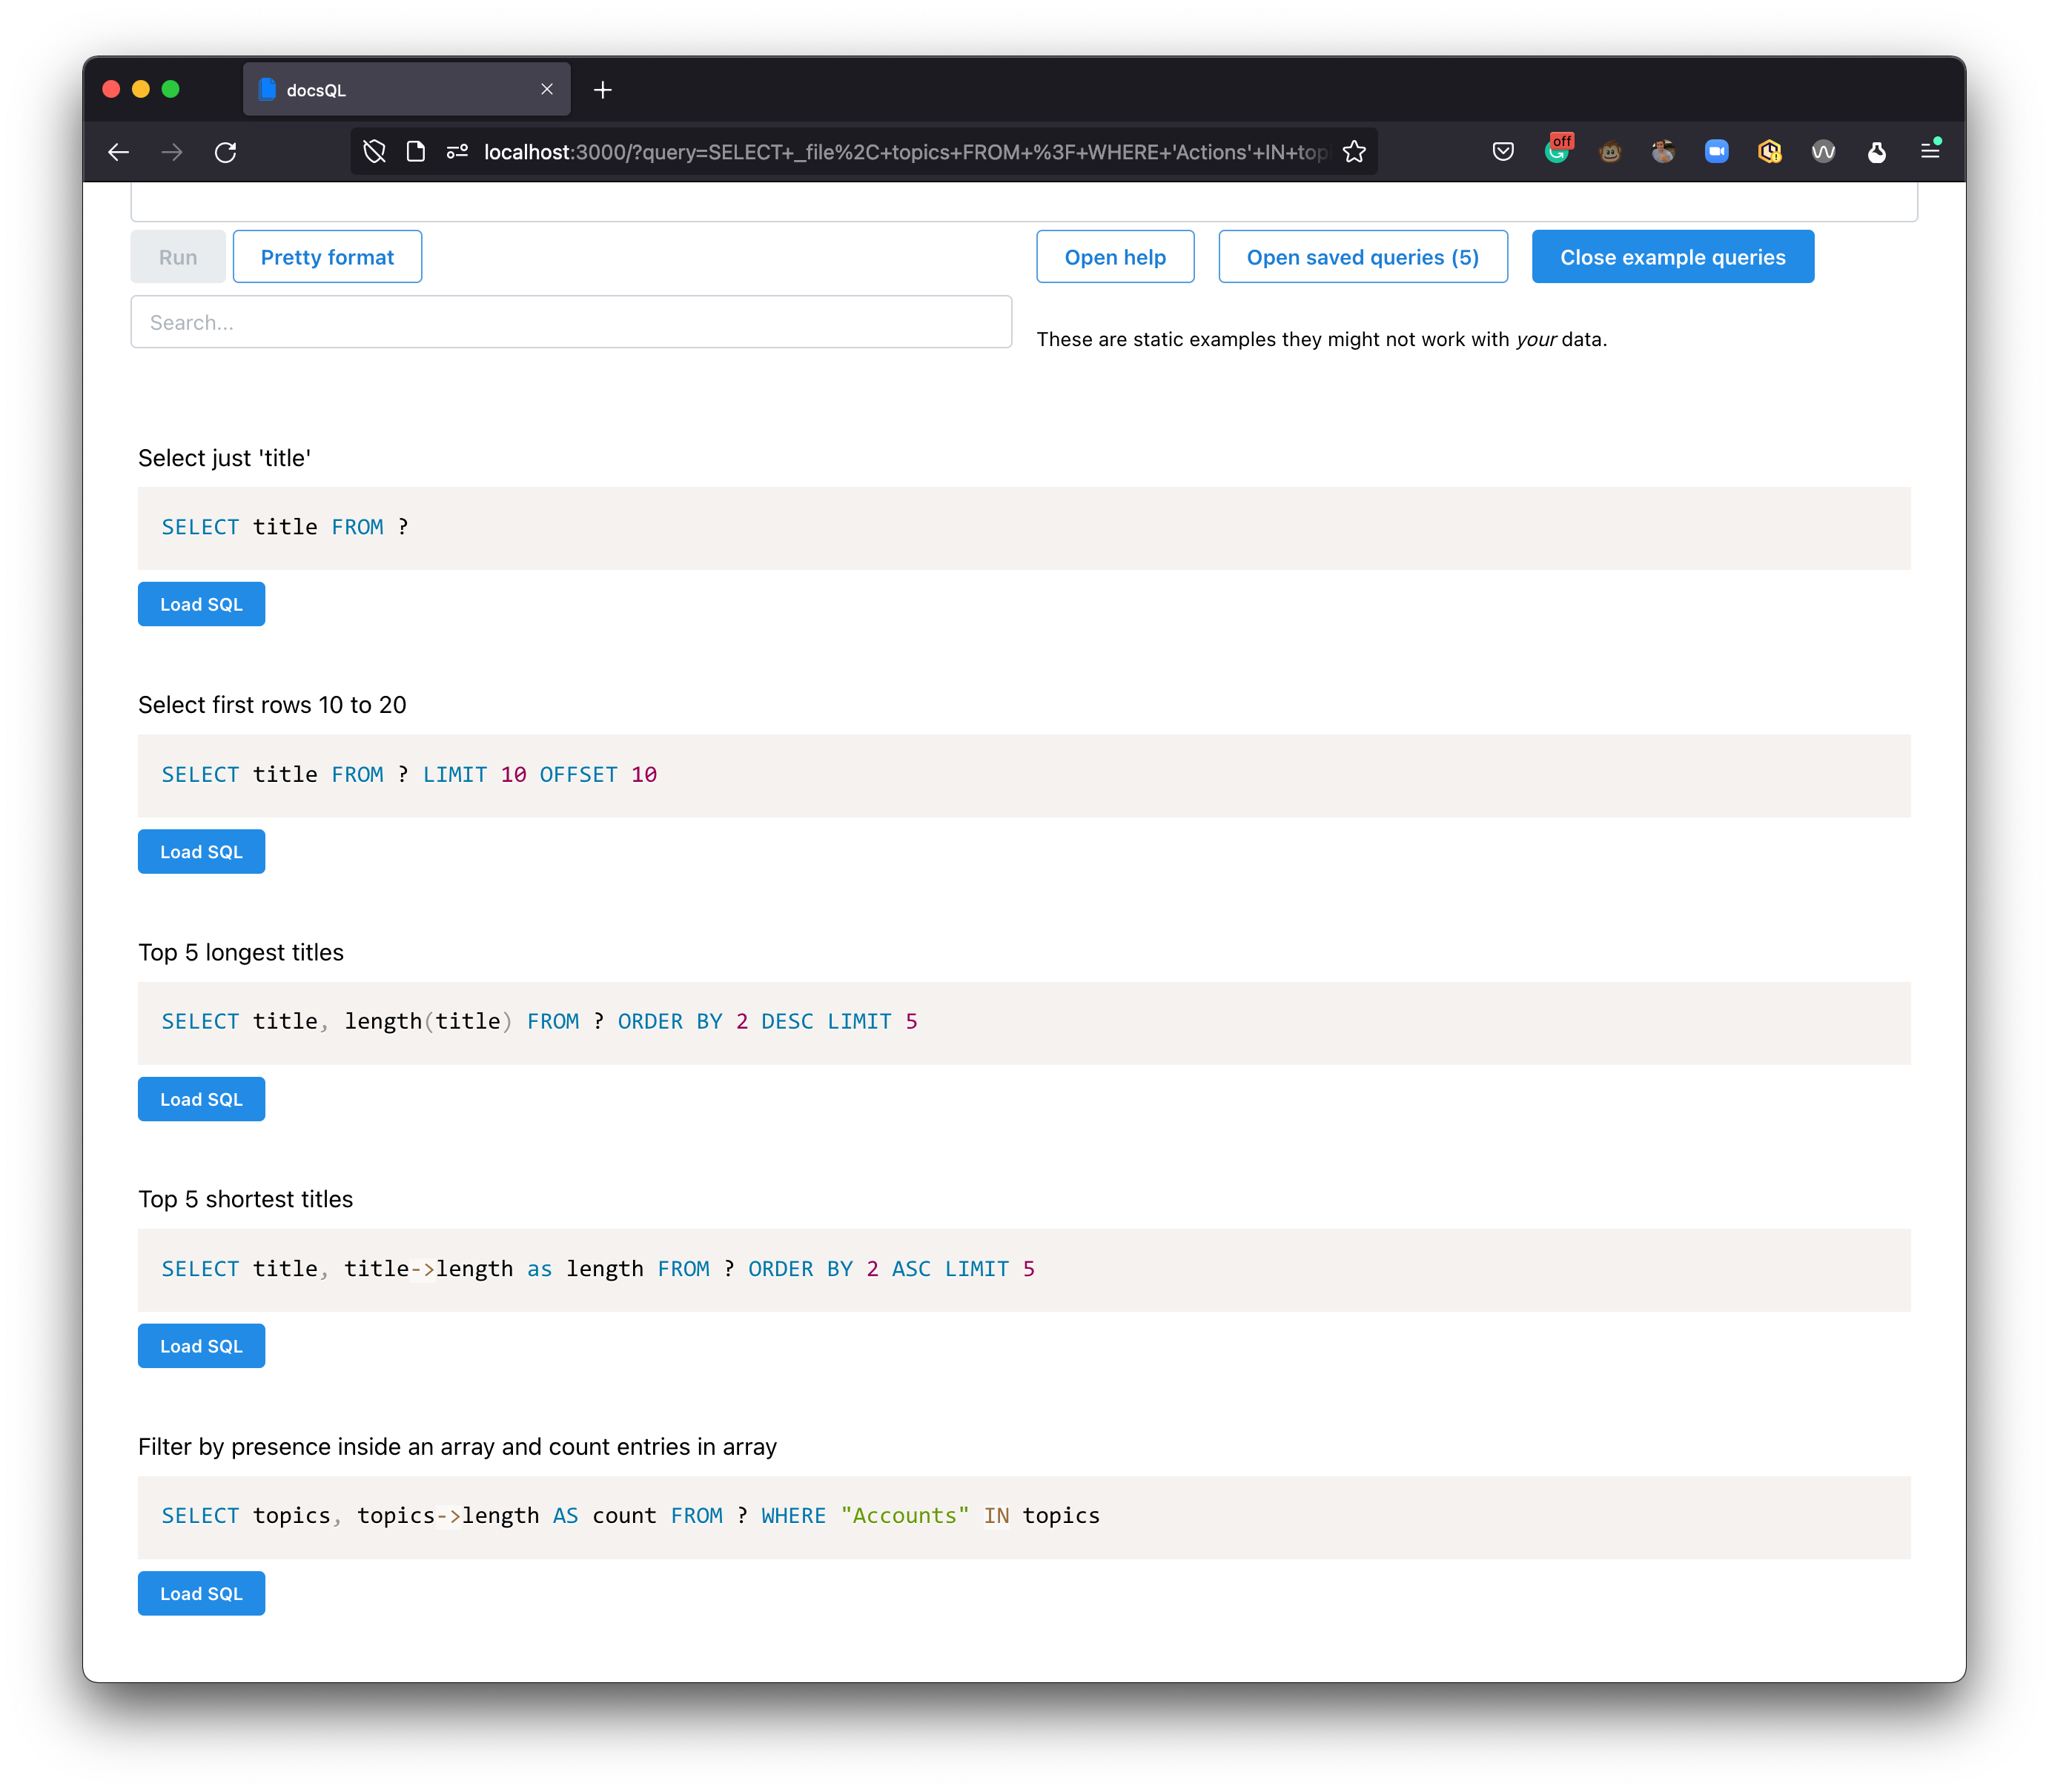Screen dimensions: 2049x1792
Task: Click the monkey face extension icon
Action: click(1610, 152)
